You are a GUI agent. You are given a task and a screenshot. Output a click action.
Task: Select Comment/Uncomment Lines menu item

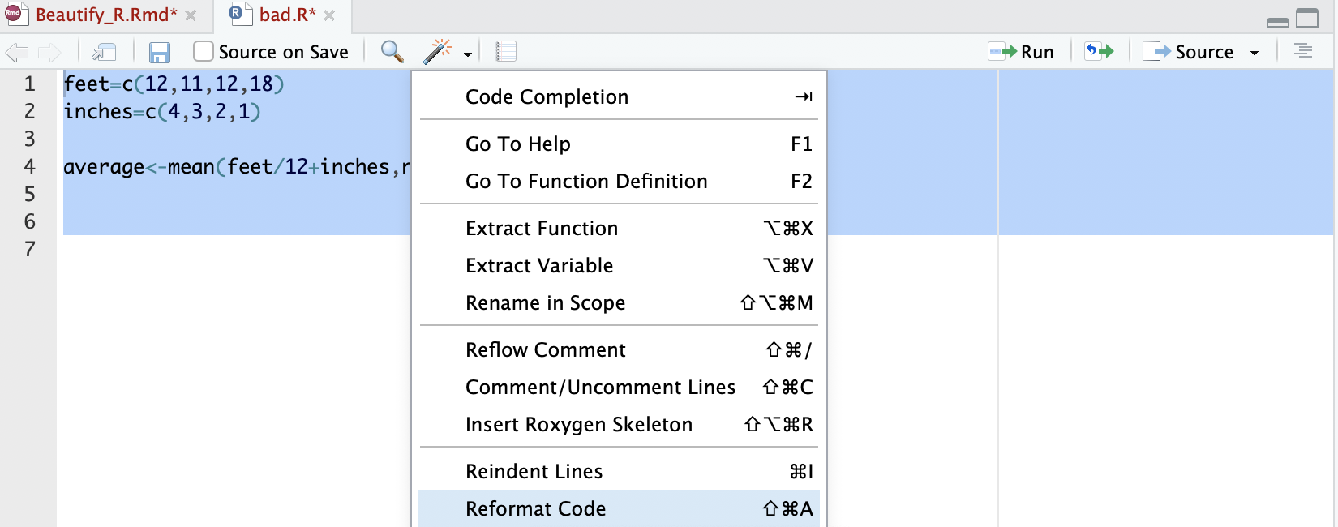600,388
